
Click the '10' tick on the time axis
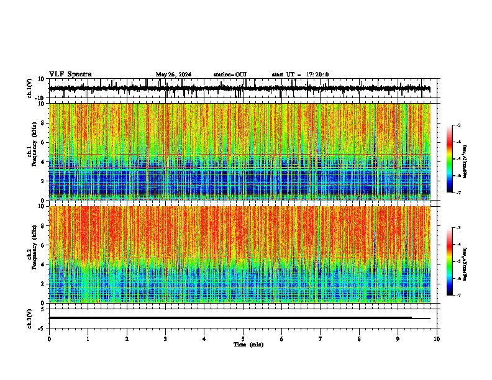(x=437, y=339)
